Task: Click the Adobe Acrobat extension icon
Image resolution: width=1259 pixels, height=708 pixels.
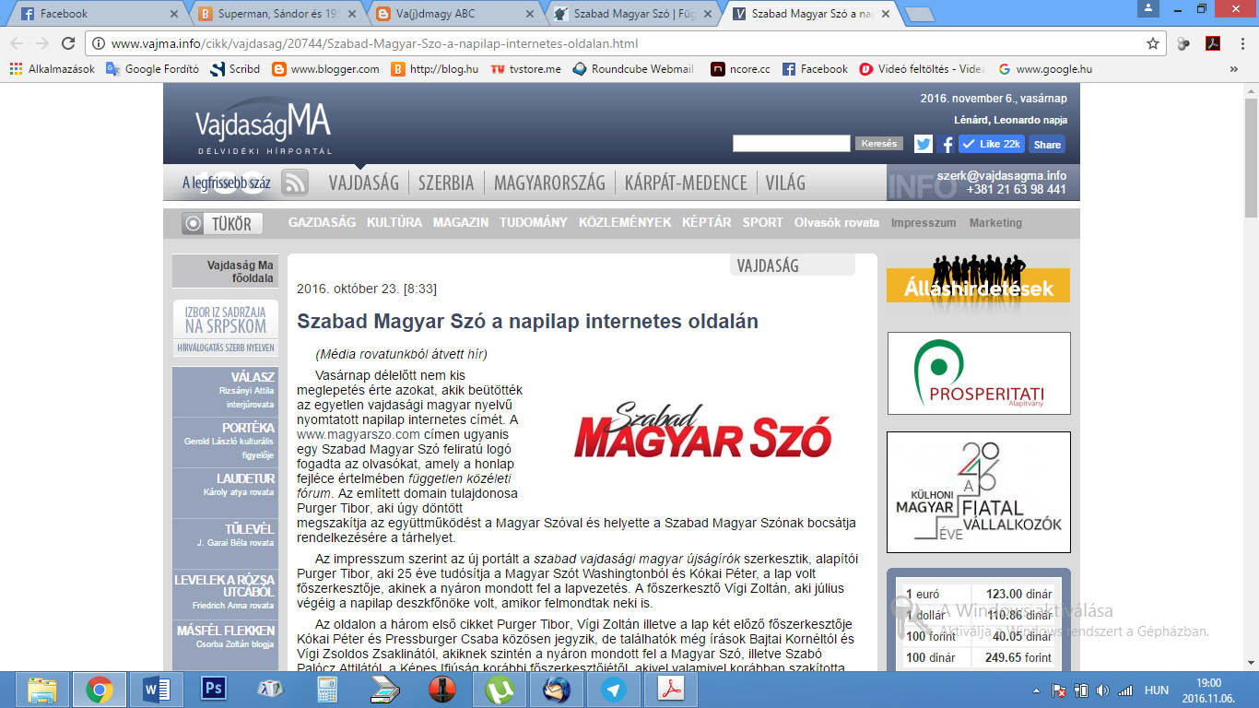Action: (1214, 43)
